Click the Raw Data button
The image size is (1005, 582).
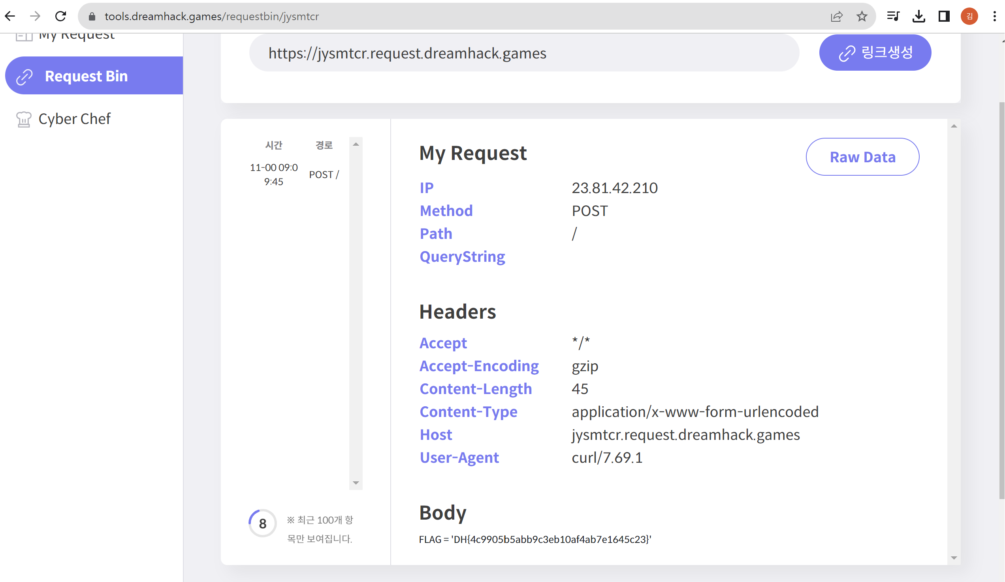click(x=862, y=157)
